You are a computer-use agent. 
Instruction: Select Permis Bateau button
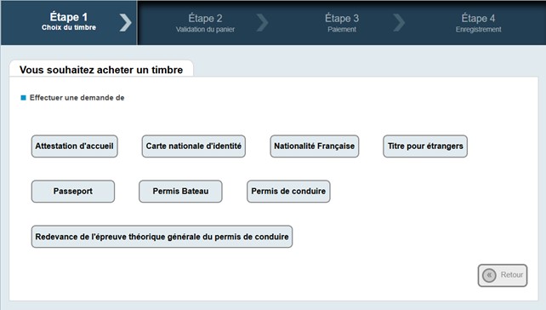(x=180, y=192)
